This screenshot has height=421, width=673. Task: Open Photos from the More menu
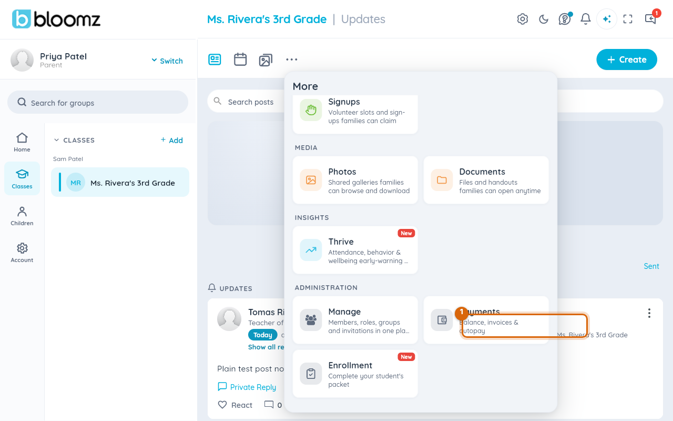click(355, 180)
